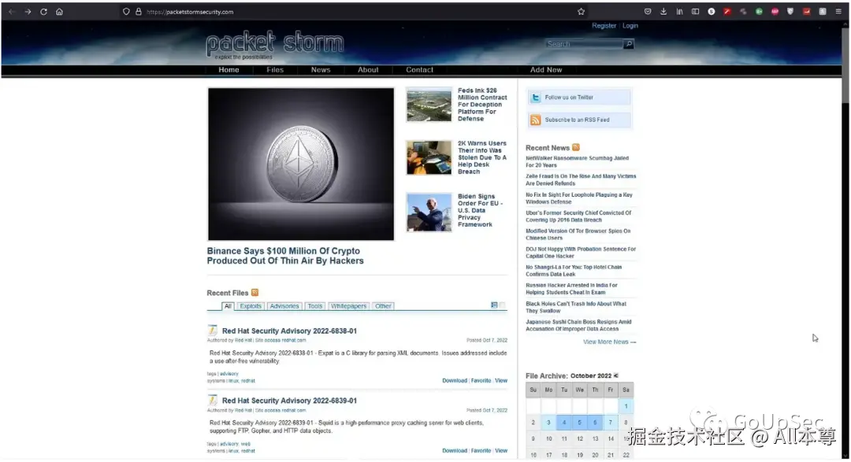Open the Downloads arrow icon

coord(663,11)
